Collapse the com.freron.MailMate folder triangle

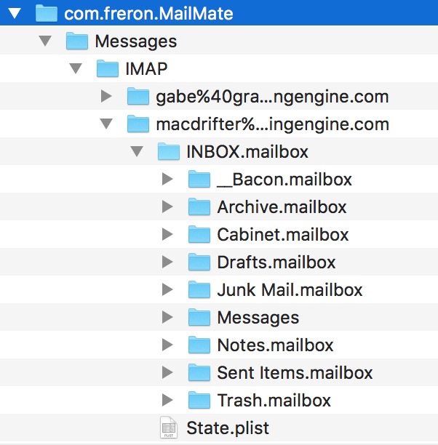point(15,13)
